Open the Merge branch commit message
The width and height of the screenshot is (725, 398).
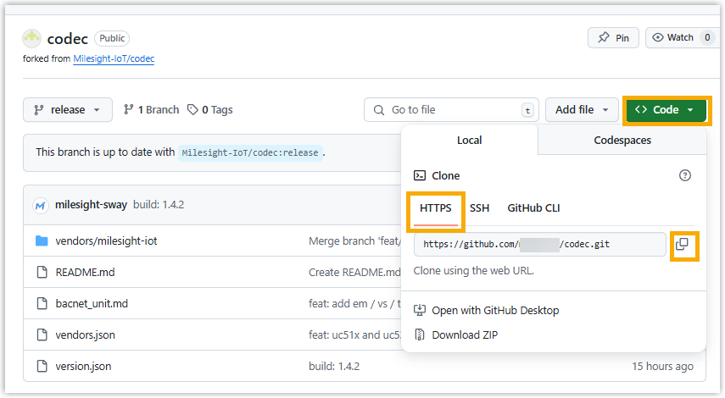[x=354, y=241]
